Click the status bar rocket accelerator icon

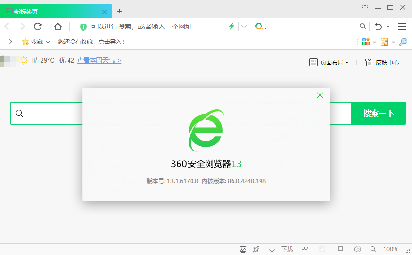pyautogui.click(x=256, y=249)
